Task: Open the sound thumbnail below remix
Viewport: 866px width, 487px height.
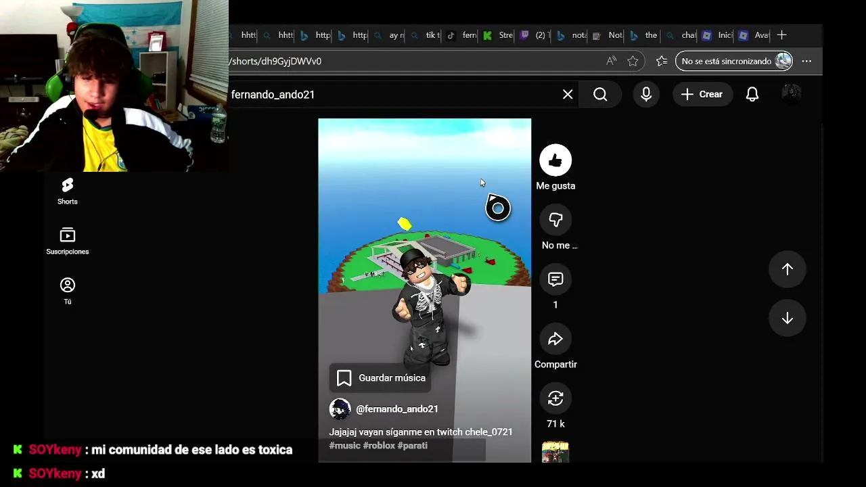Action: click(555, 452)
